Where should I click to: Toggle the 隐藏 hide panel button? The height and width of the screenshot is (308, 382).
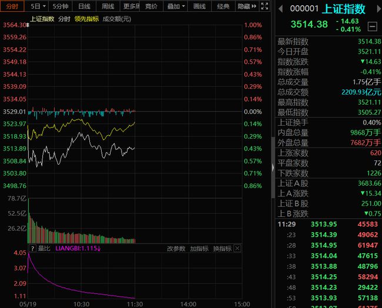click(x=247, y=6)
